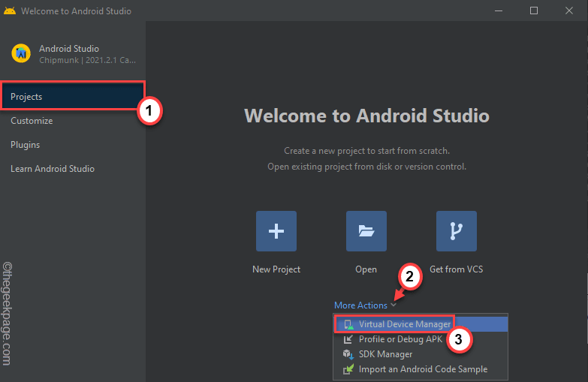Maximize the Welcome window
Screen dimensions: 588x382
(x=534, y=11)
